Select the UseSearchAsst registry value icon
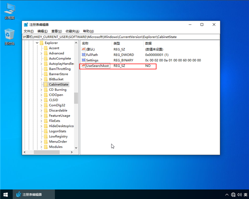Screen dimensions: 249x199 (83, 66)
